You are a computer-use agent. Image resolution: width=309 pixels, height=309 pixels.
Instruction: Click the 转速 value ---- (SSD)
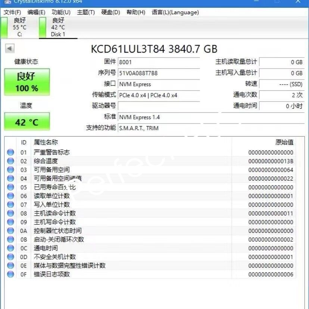click(282, 84)
